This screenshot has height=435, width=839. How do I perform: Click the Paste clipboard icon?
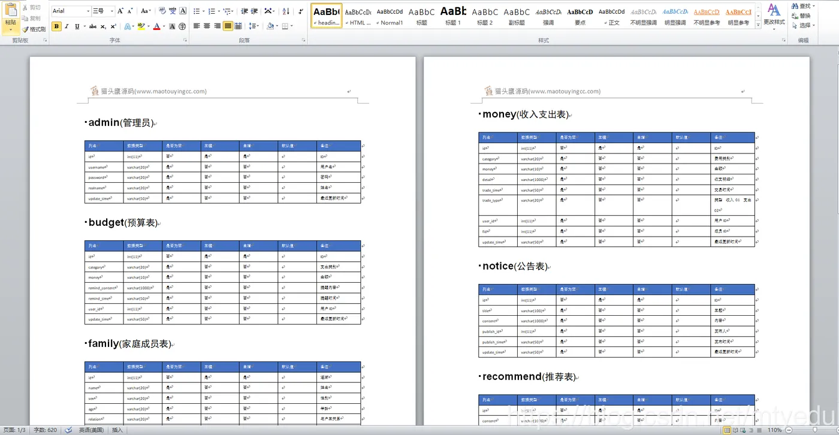pyautogui.click(x=10, y=11)
